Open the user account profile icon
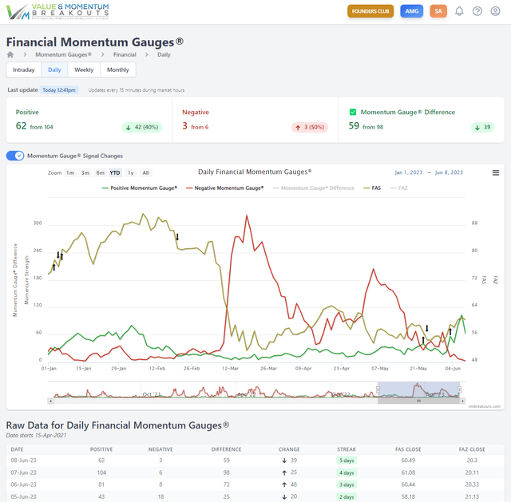Image resolution: width=511 pixels, height=502 pixels. [x=495, y=11]
